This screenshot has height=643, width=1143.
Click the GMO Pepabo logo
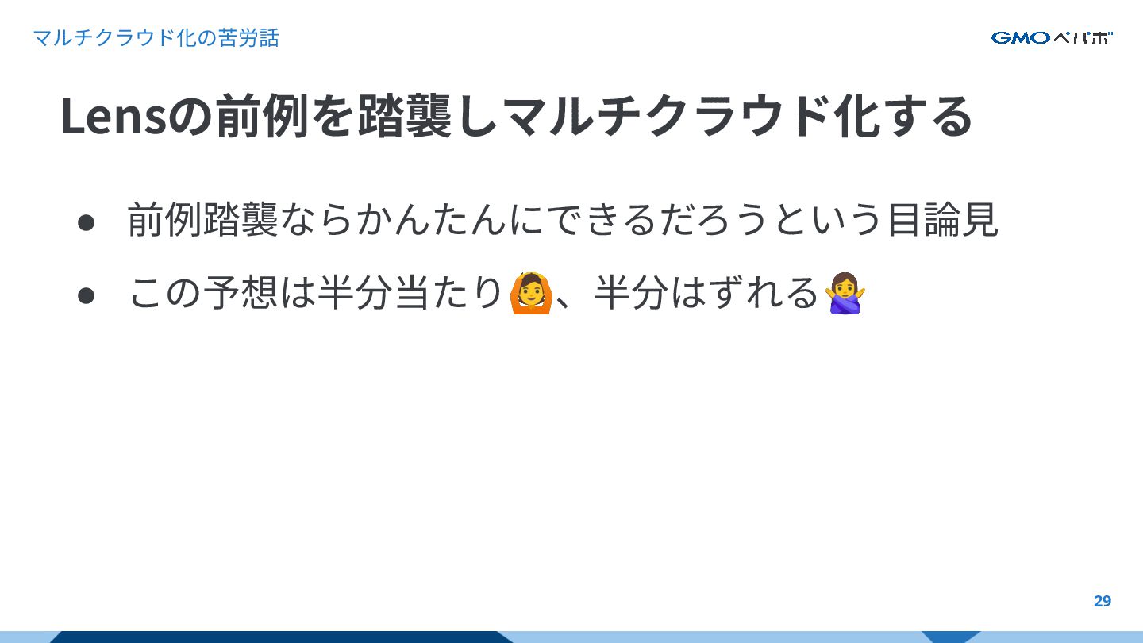(x=1052, y=37)
